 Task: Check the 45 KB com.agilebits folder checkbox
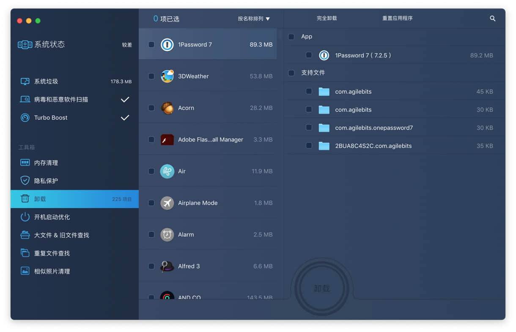309,91
